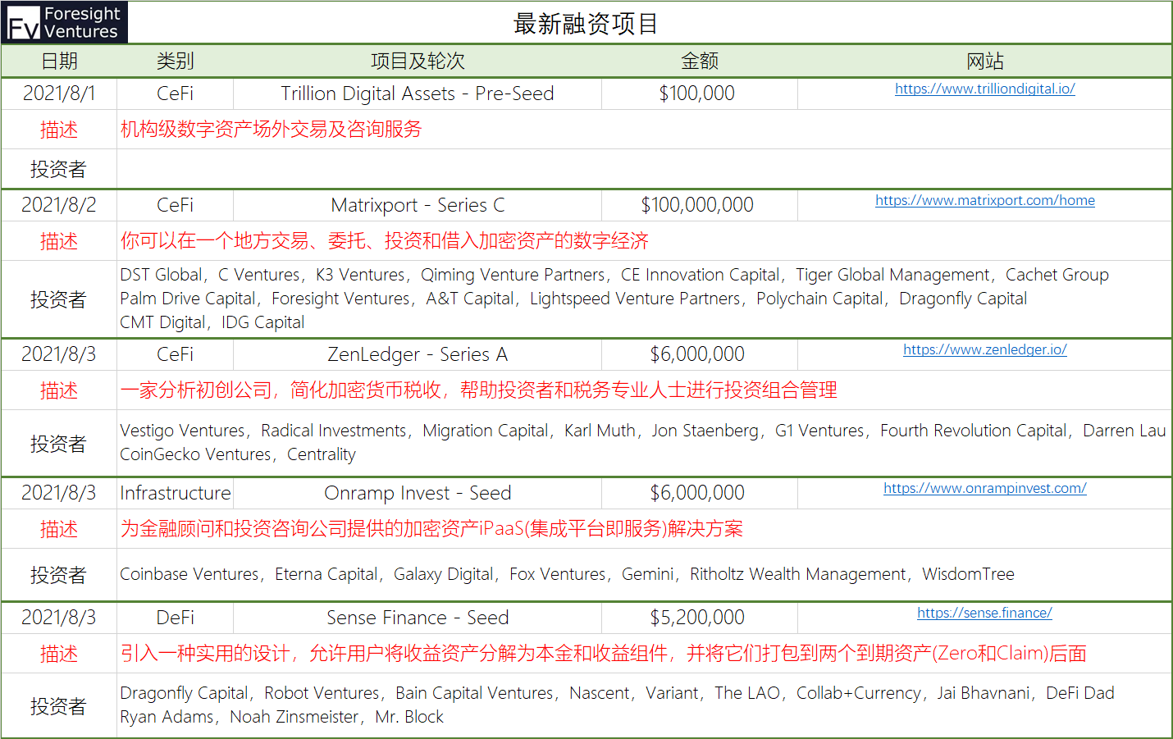Select the 项目及轮次 column header
This screenshot has width=1173, height=739.
click(x=418, y=61)
